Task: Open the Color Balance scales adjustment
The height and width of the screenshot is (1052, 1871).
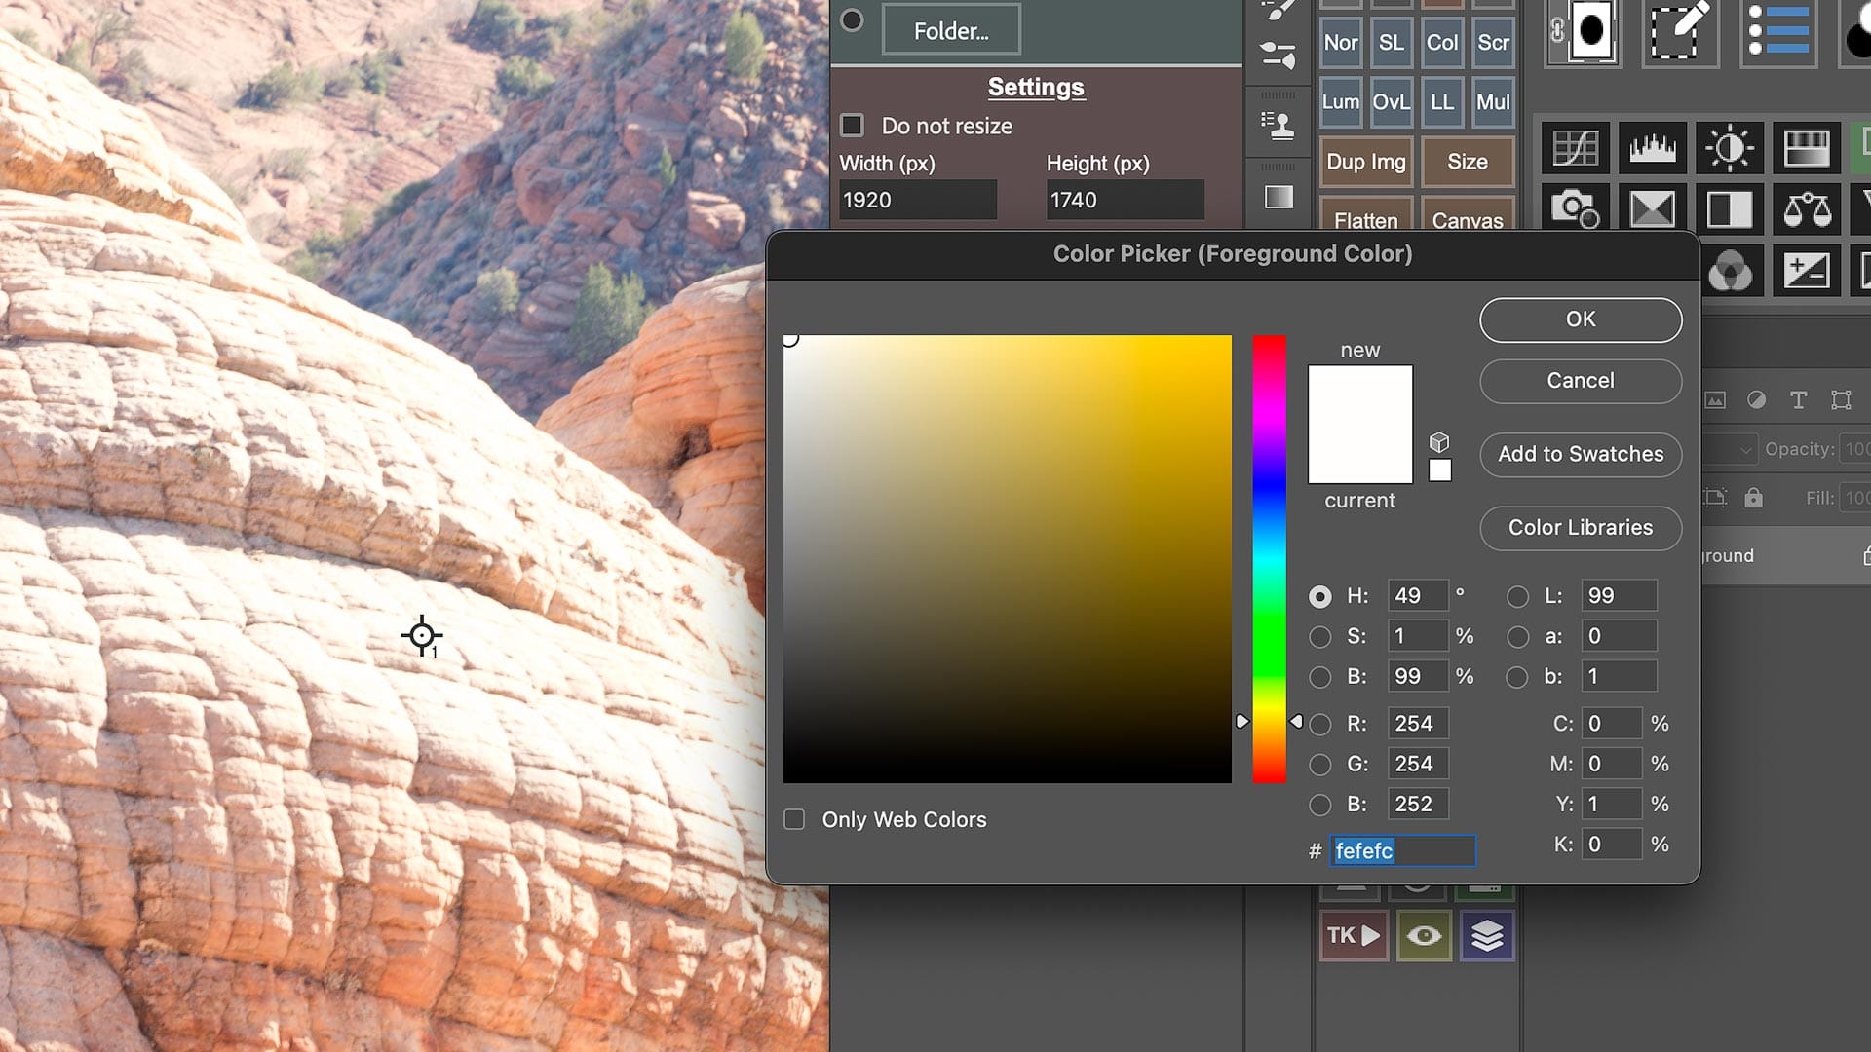Action: [1808, 209]
